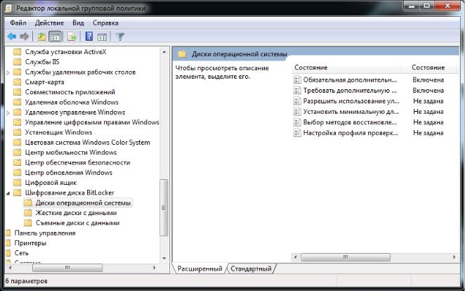This screenshot has height=291, width=465.
Task: Click Не задана status of Выбор методов восстановле...
Action: point(428,122)
